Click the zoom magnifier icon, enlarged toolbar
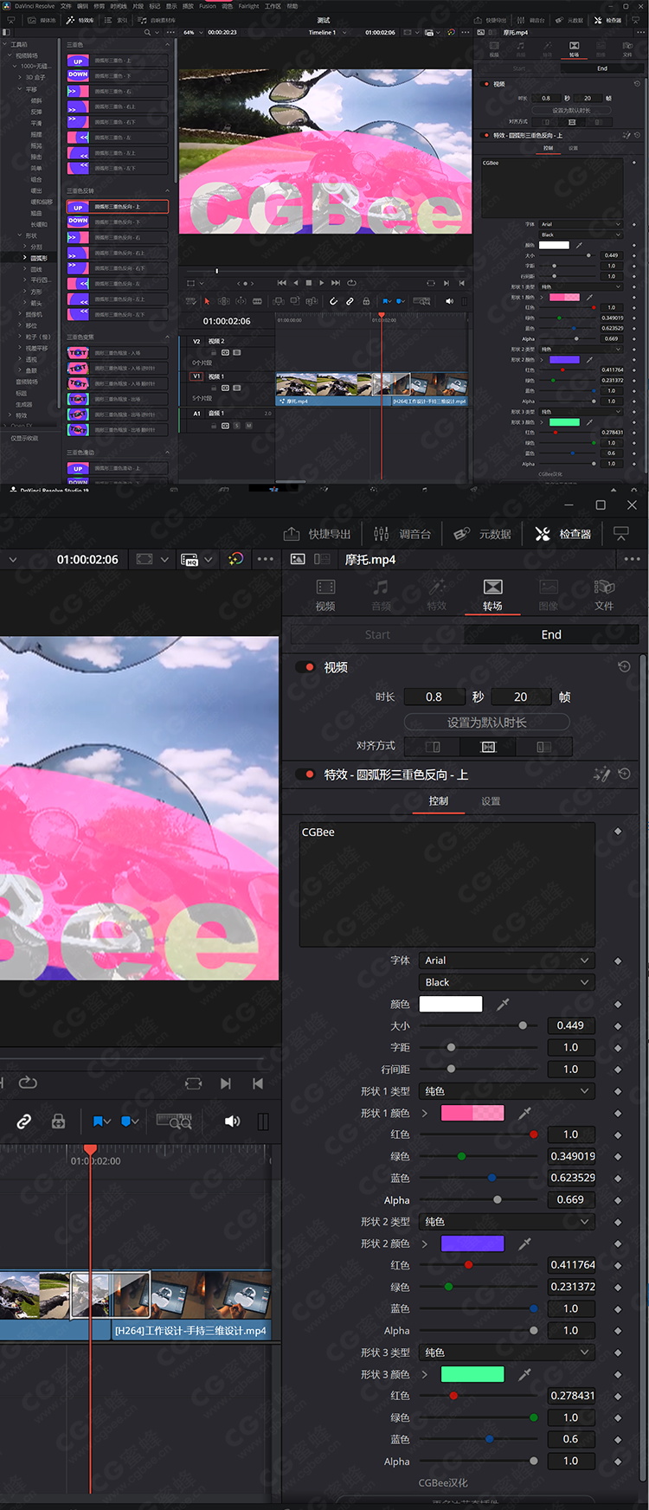 (x=174, y=1121)
